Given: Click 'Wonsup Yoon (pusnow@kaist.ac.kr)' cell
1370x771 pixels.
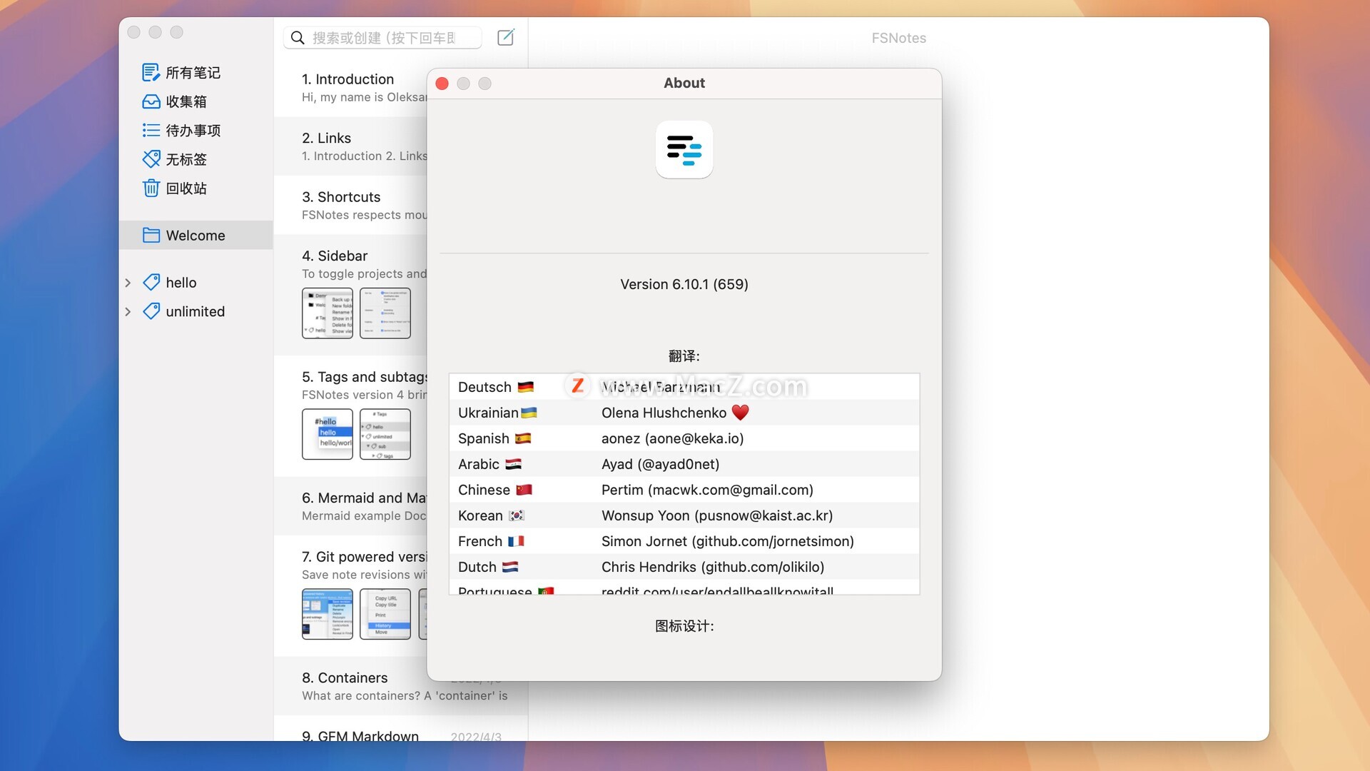Looking at the screenshot, I should [x=717, y=515].
